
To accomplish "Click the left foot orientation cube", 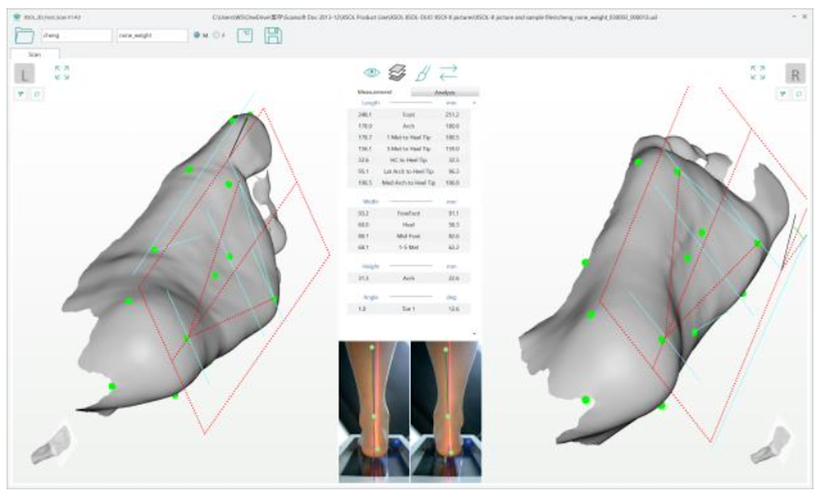I will click(x=52, y=445).
